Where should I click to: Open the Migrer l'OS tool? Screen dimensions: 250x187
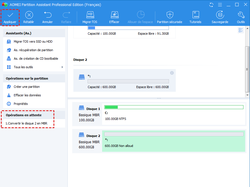(90, 15)
